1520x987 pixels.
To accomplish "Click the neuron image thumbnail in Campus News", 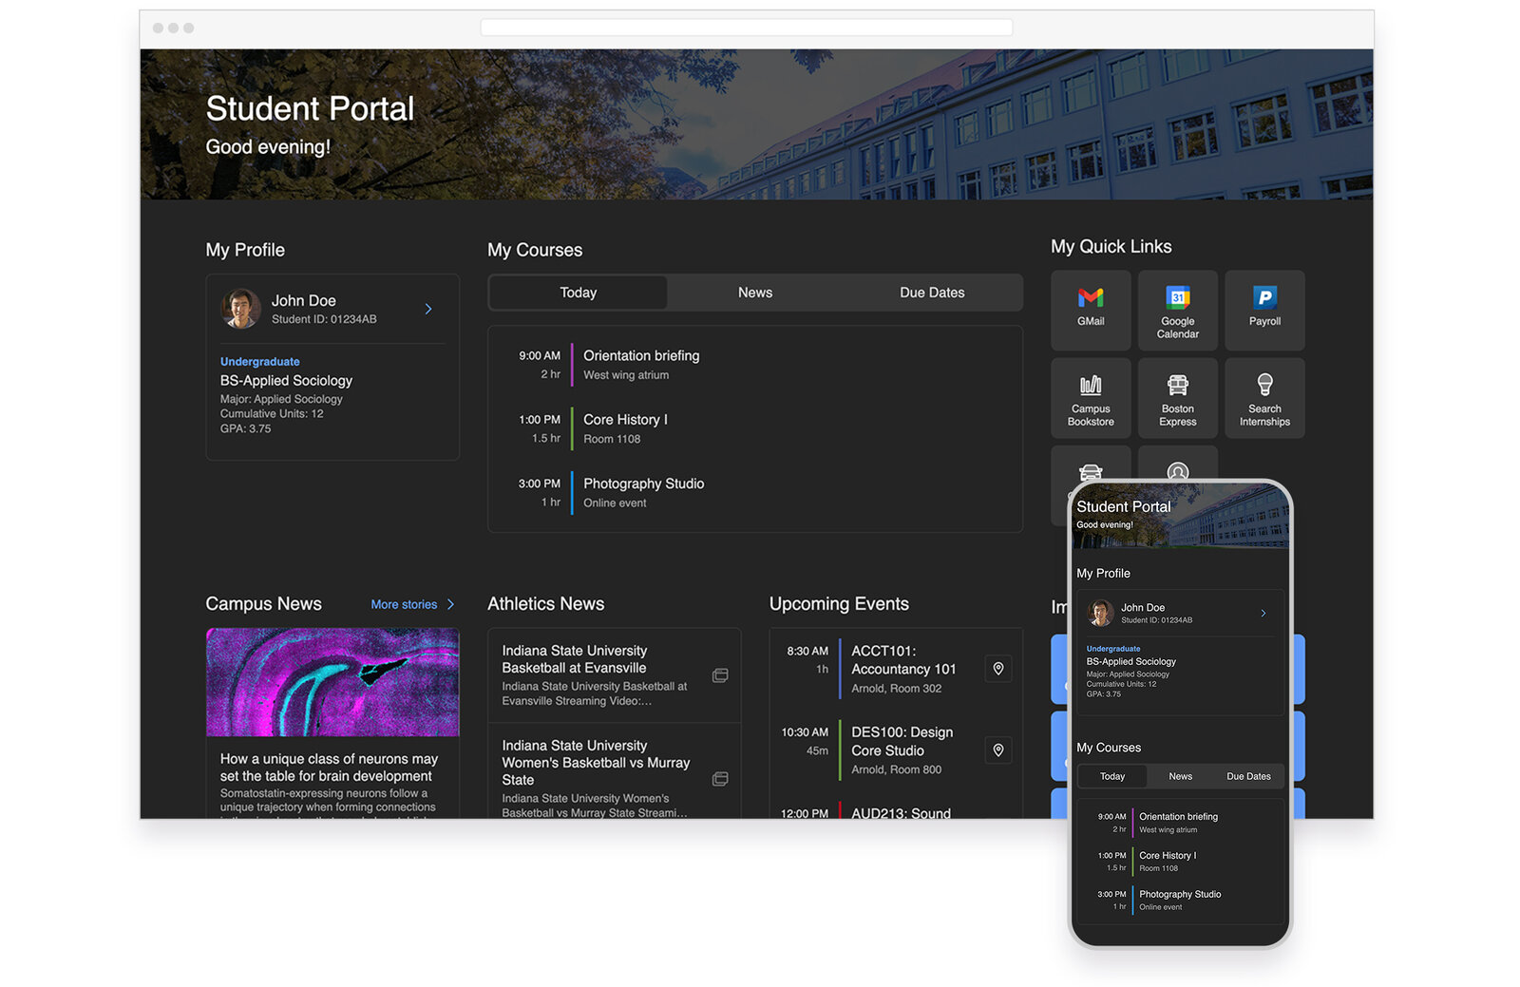I will (332, 682).
